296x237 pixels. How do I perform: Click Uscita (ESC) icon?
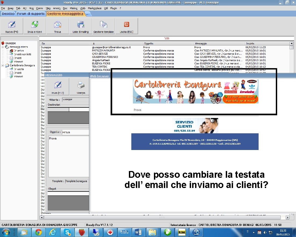pyautogui.click(x=126, y=26)
